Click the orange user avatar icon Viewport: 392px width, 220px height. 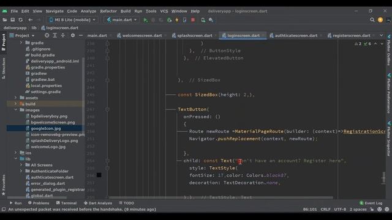tap(380, 20)
